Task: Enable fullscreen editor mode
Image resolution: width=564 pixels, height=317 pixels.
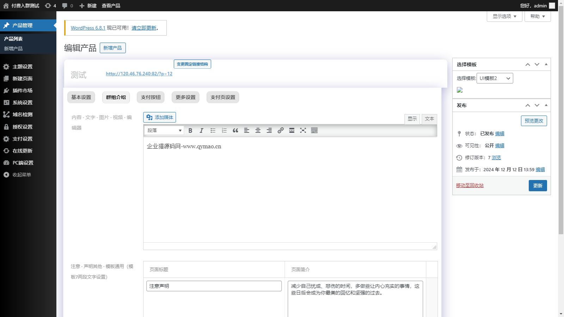Action: click(303, 130)
